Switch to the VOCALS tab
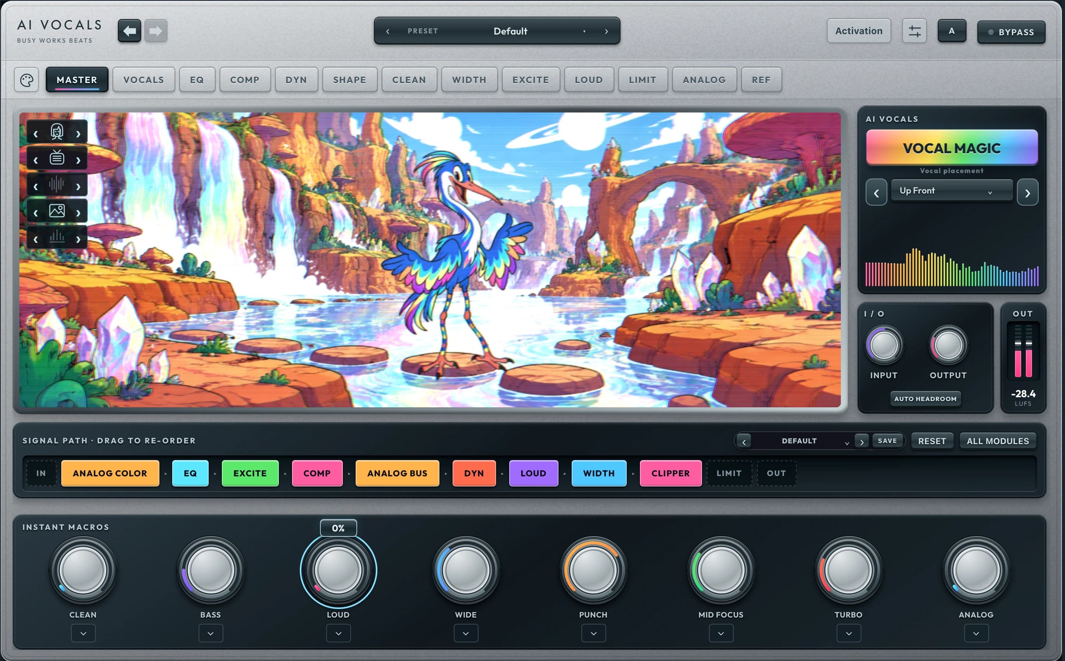 (144, 80)
